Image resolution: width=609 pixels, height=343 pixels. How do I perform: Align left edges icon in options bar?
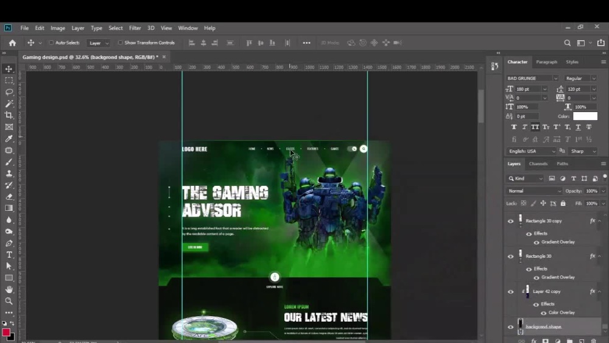click(x=191, y=43)
